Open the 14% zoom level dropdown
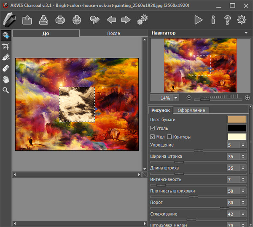This screenshot has height=227, width=253. pyautogui.click(x=175, y=98)
